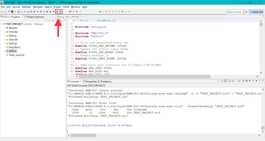Click the editor horizontal scrollbar thumb
Viewport: 265px width, 141px height.
pos(144,76)
